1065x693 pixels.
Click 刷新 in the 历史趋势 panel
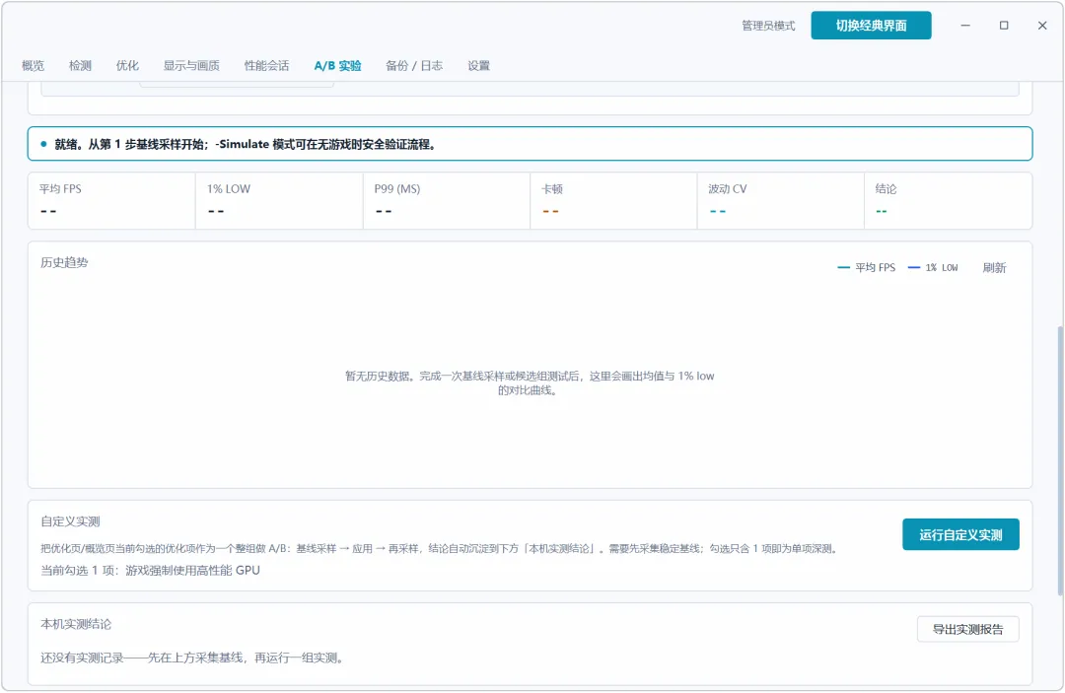pos(994,267)
